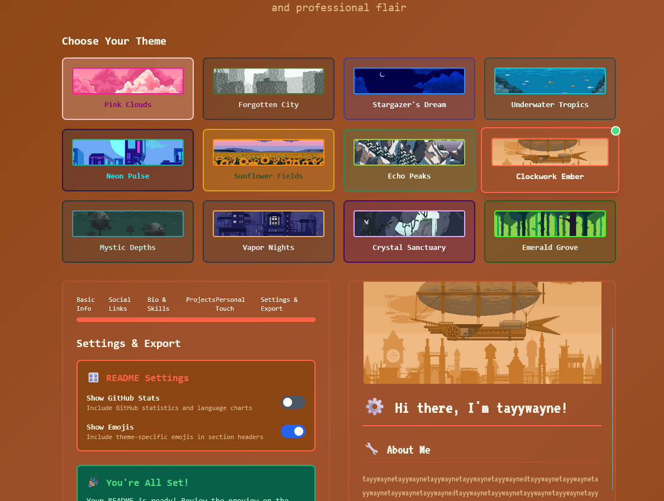Click the 'You're All Set!' title
Image resolution: width=664 pixels, height=501 pixels.
147,483
